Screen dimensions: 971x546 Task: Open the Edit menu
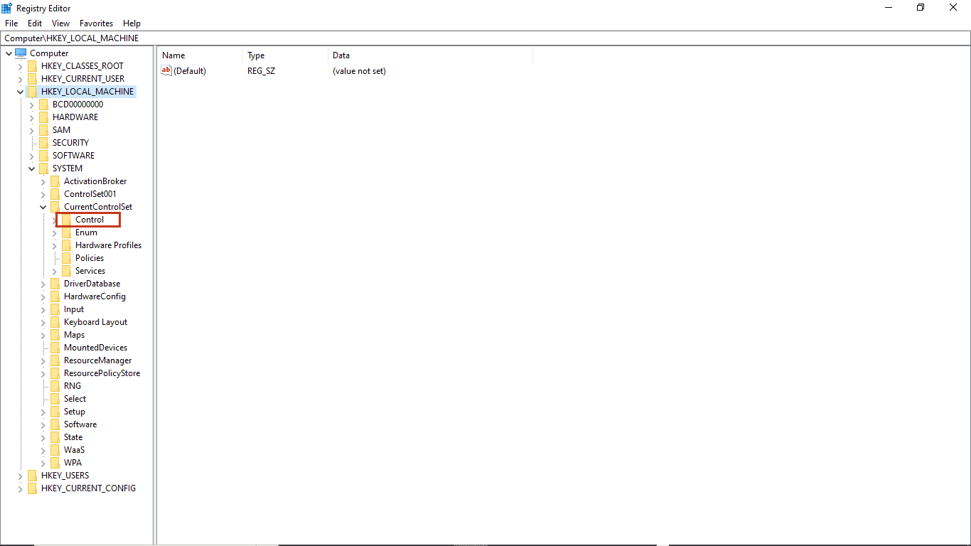click(35, 23)
